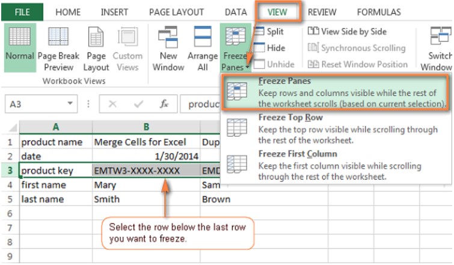The width and height of the screenshot is (454, 265).
Task: Open the PAGE LAYOUT ribbon tab
Action: pyautogui.click(x=176, y=12)
